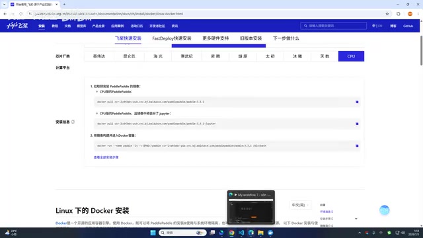Screen dimensions: 423x238
Task: Open Task View on the taskbar
Action: click(x=212, y=233)
